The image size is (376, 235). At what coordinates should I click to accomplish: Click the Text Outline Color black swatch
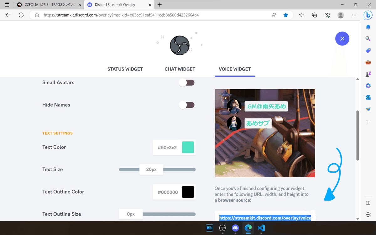pos(188,192)
